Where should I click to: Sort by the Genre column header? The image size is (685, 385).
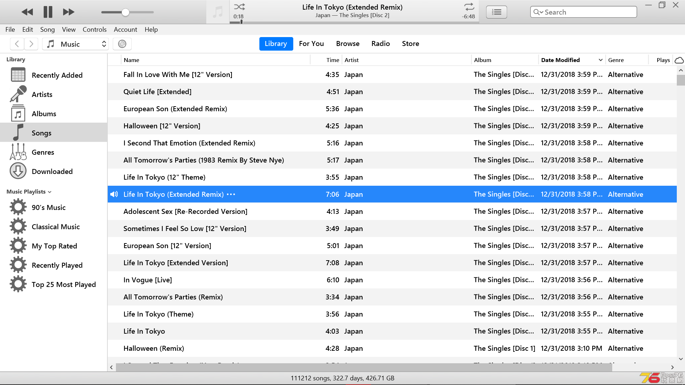[627, 60]
